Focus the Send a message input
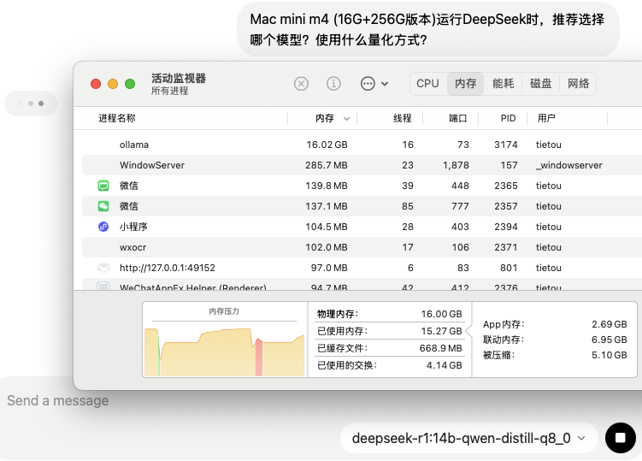The height and width of the screenshot is (461, 642). coord(58,401)
